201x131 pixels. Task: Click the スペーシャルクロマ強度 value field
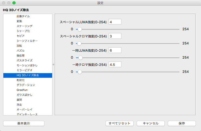coord(115,36)
